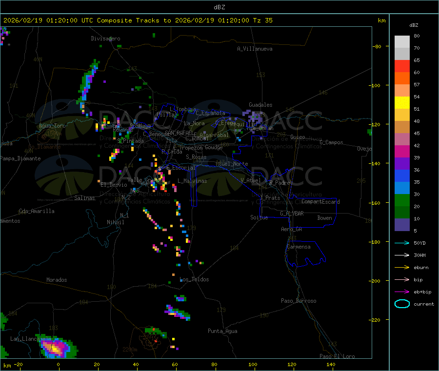
Task: Click the G_Campos label
Action: 331,142
